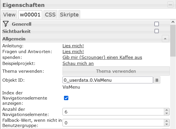Open the CSS tab
This screenshot has height=129, width=176.
tap(50, 14)
